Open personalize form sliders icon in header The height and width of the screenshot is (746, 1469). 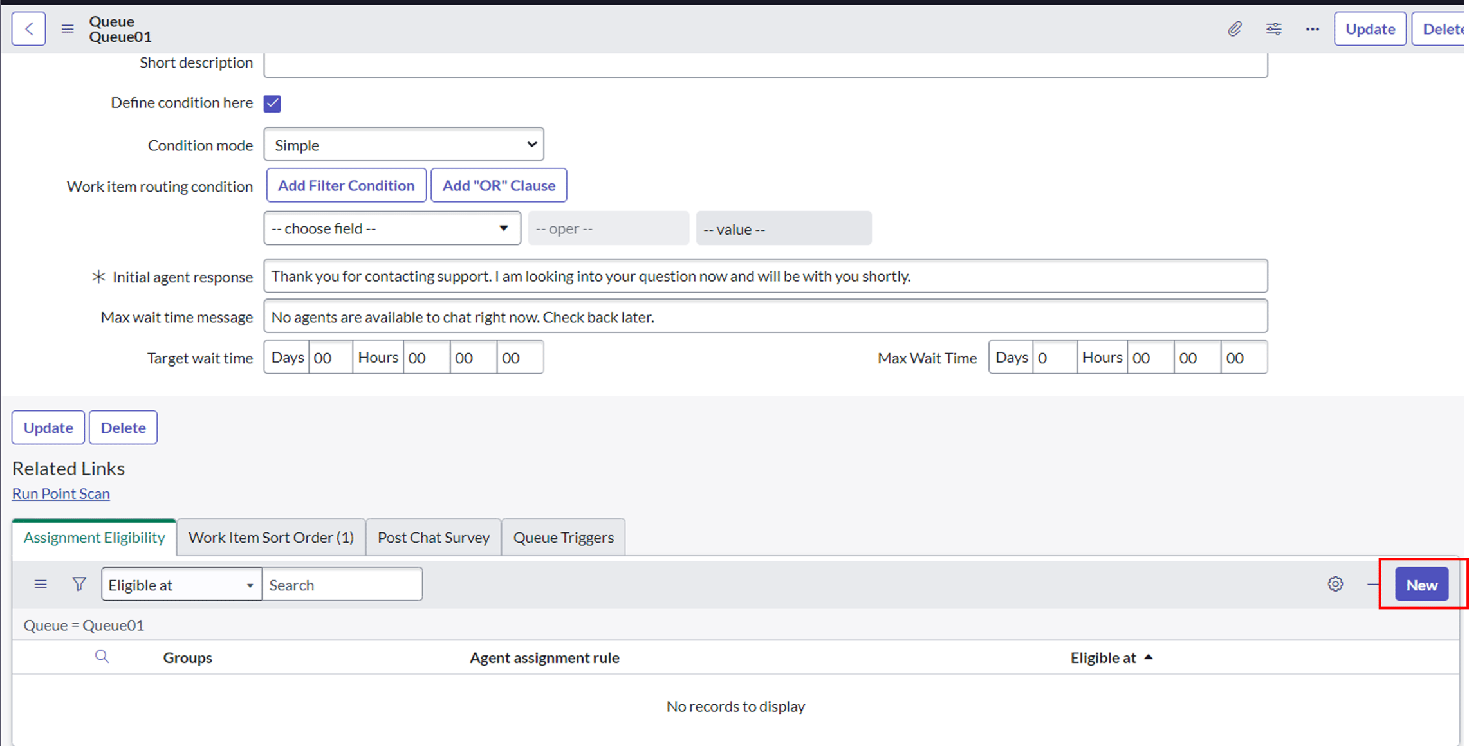tap(1273, 28)
